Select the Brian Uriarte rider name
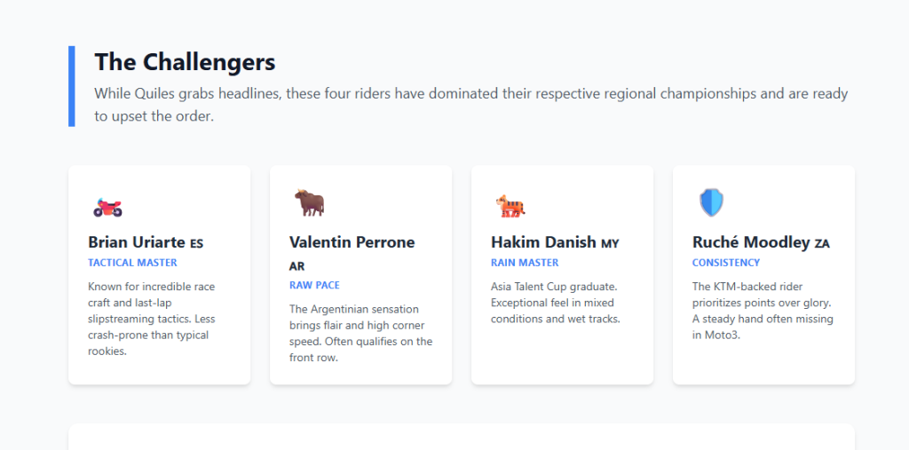This screenshot has width=909, height=450. point(137,242)
